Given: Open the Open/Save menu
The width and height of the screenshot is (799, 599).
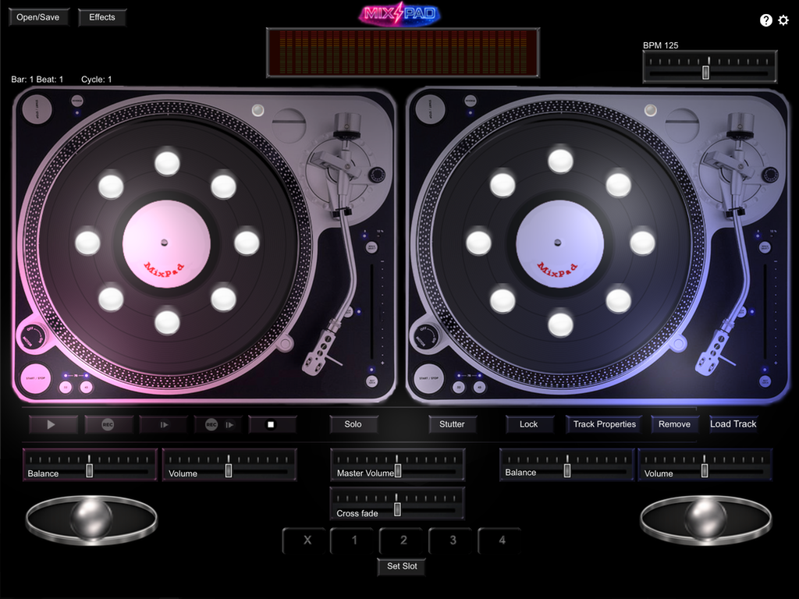Looking at the screenshot, I should tap(38, 17).
